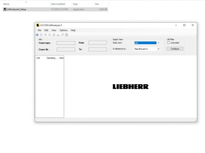The height and width of the screenshot is (153, 205).
Task: Open the File menu
Action: coord(39,30)
